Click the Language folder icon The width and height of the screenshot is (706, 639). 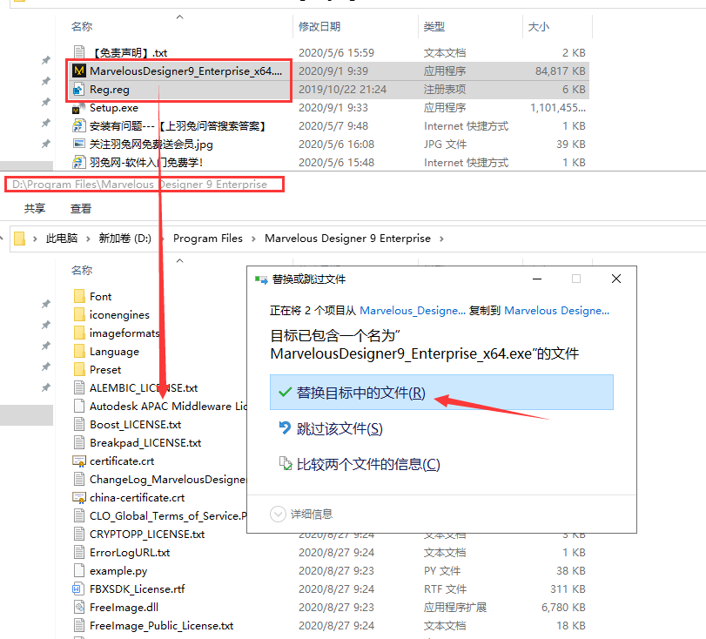(79, 351)
